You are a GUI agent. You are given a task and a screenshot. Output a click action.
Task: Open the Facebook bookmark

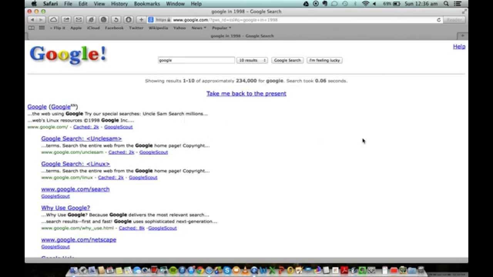[114, 28]
